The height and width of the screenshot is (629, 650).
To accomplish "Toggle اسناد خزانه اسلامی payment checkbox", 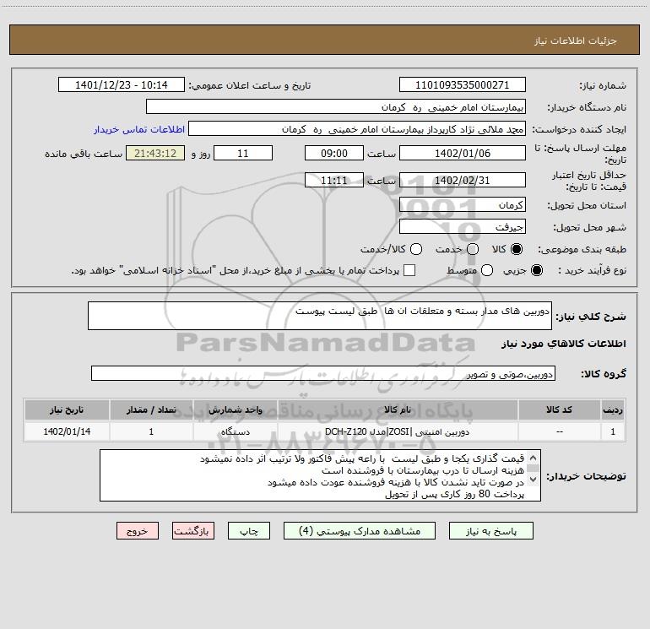I will 409,270.
